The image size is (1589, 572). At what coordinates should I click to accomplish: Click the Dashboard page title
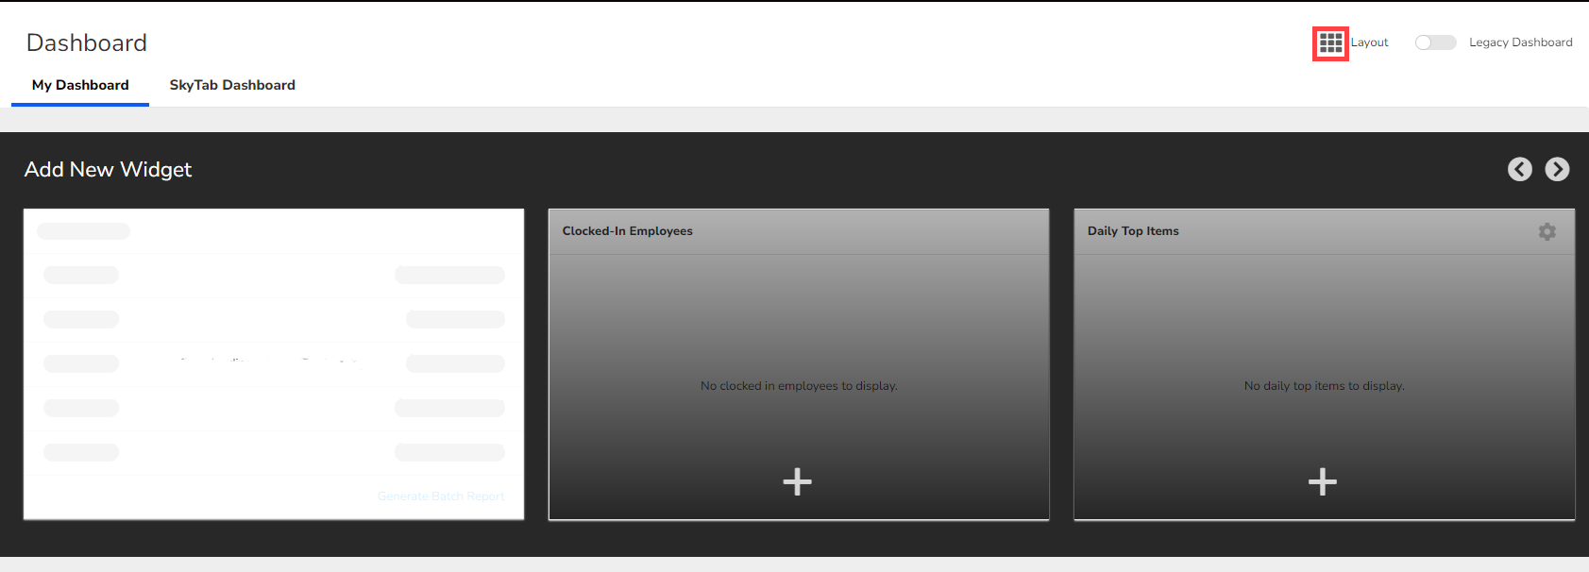click(x=87, y=42)
